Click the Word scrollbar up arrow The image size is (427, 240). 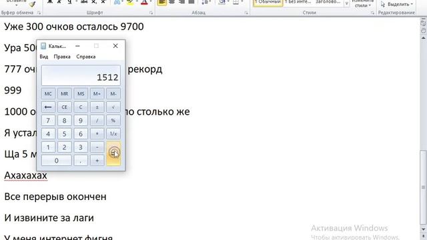[x=423, y=38]
